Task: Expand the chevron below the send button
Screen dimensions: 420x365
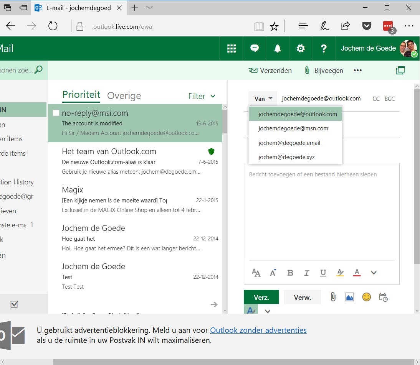Action: [268, 311]
